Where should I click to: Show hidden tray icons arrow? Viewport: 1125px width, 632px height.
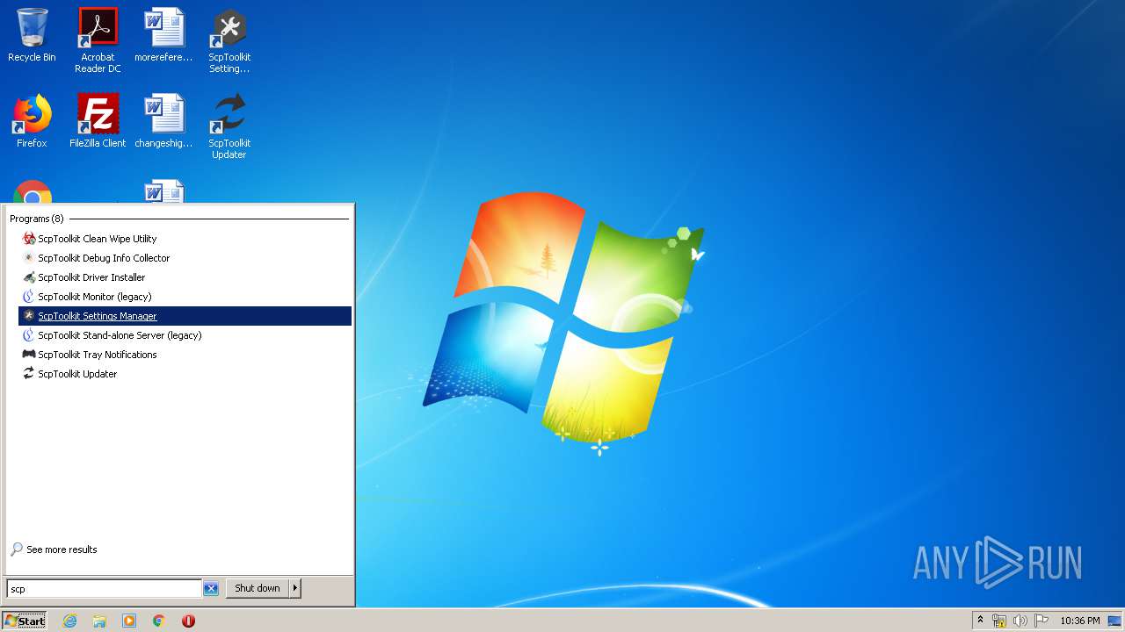coord(981,621)
